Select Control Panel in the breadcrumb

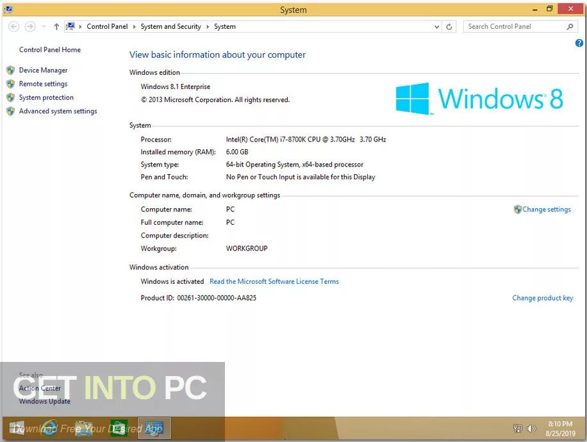pyautogui.click(x=107, y=26)
